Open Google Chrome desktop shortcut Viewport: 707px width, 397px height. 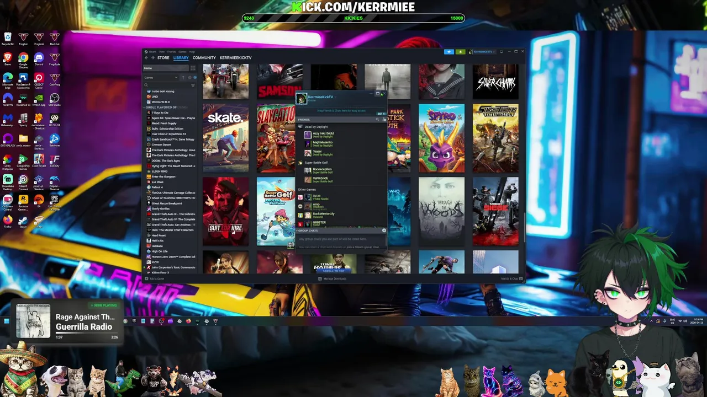pyautogui.click(x=23, y=60)
